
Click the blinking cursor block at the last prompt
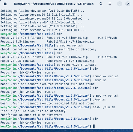point(94,126)
